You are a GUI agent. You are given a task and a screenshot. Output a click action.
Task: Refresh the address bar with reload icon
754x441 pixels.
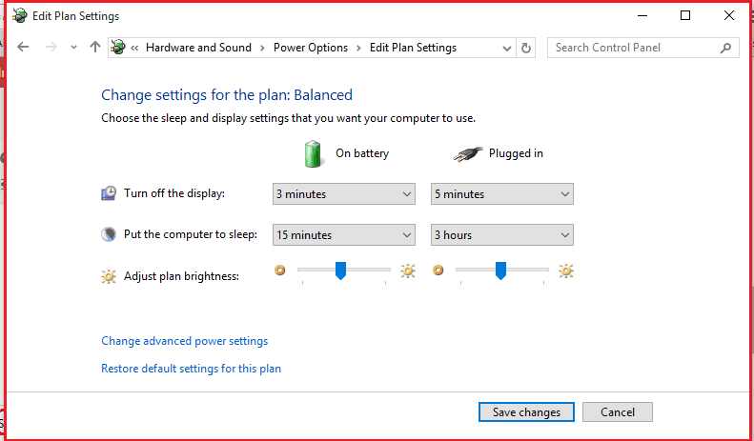(x=526, y=48)
